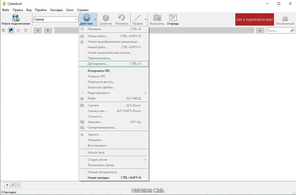This screenshot has width=296, height=195.
Task: Open Bonjour discovery view icon
Action: (x=26, y=30)
